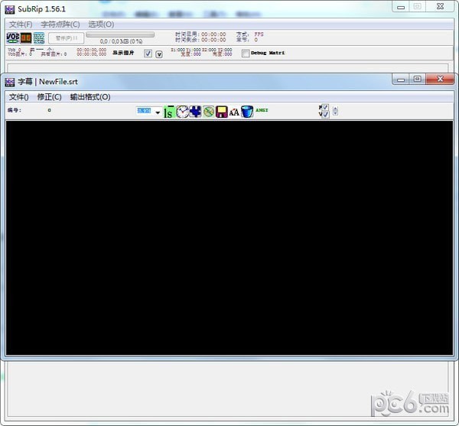The image size is (459, 426).
Task: Minimize the NewFile.srt subtitle window
Action: point(401,80)
